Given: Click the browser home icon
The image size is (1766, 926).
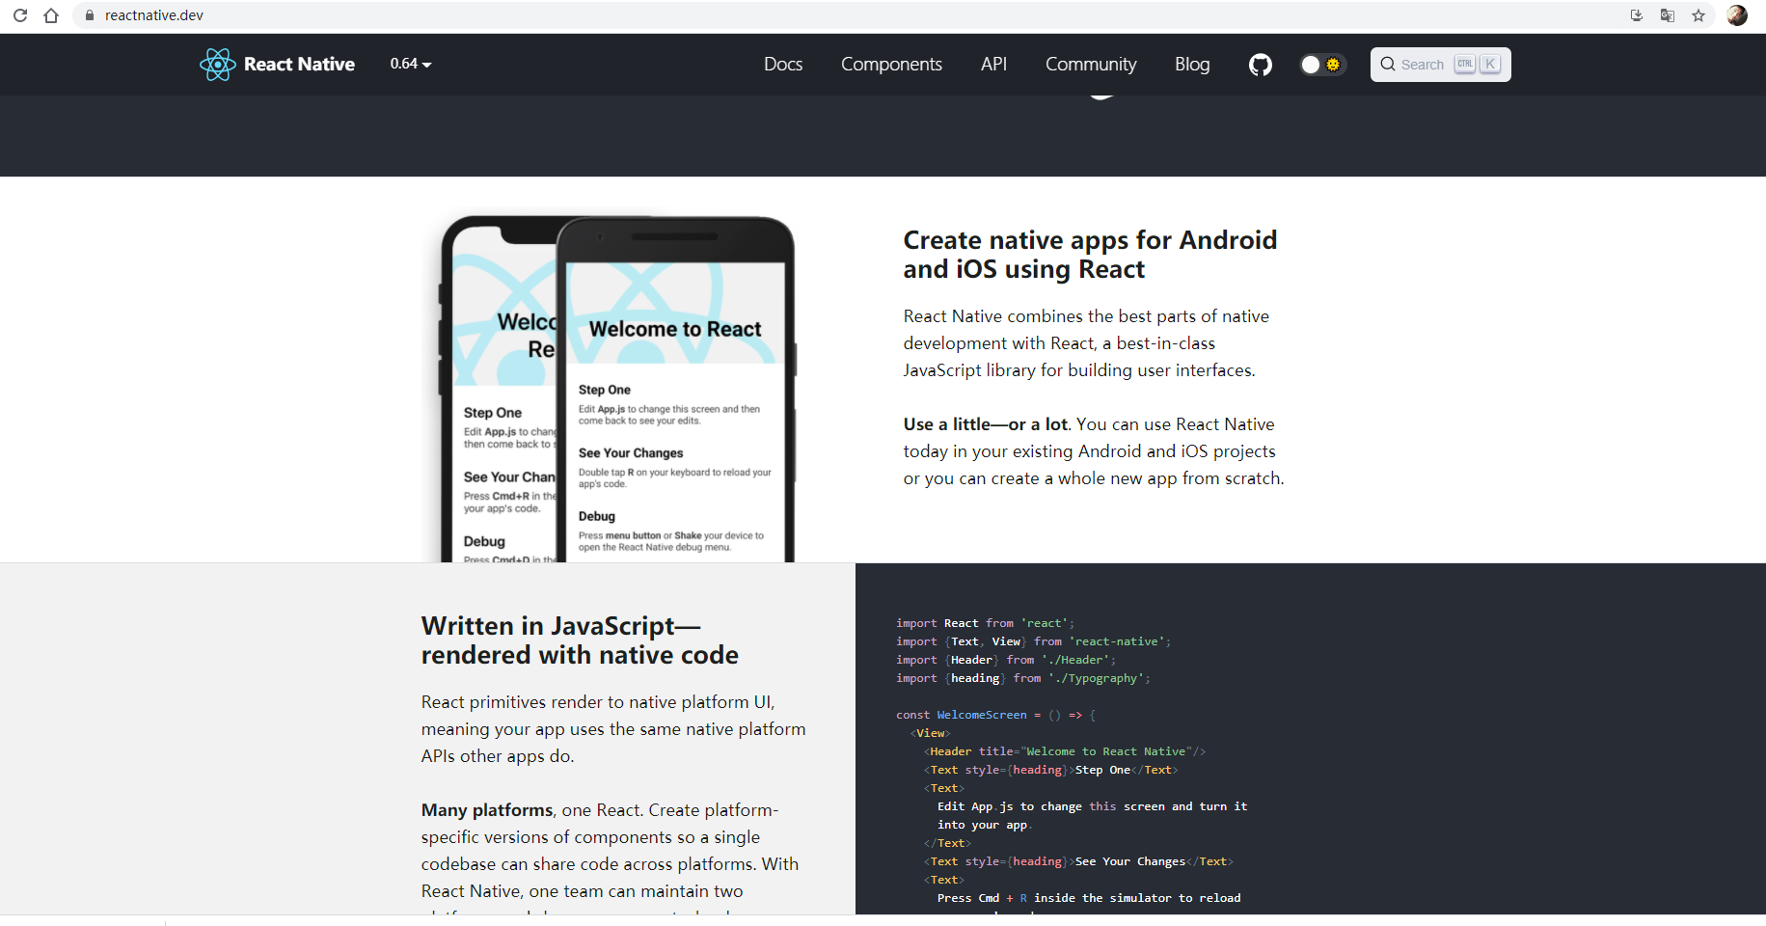Looking at the screenshot, I should (53, 15).
